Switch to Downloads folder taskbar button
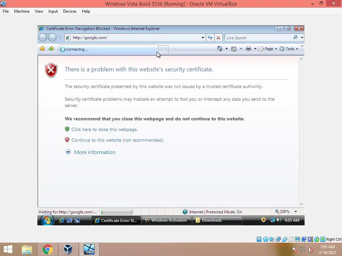This screenshot has width=342, height=256. (x=217, y=220)
